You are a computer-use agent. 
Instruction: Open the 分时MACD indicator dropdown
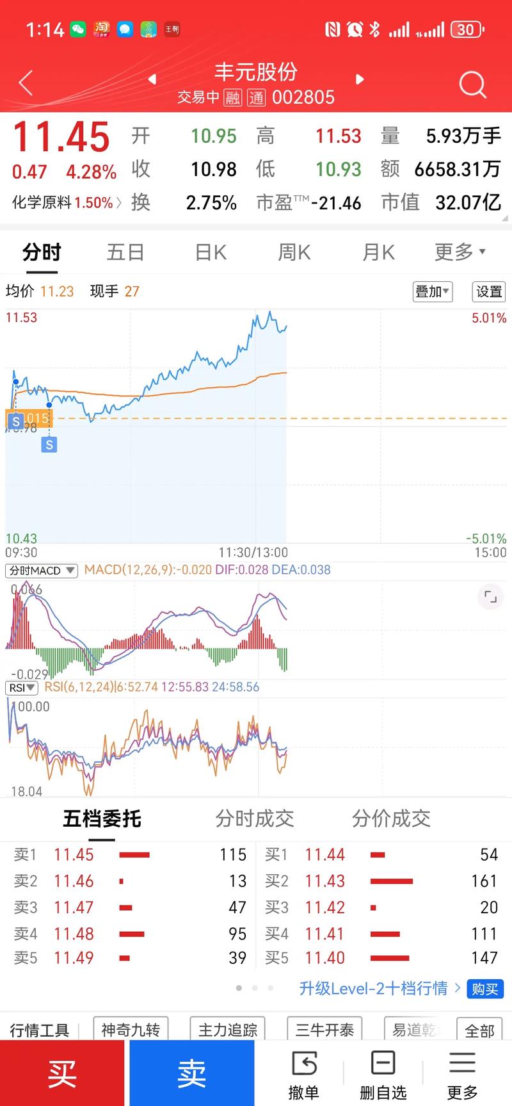point(42,571)
